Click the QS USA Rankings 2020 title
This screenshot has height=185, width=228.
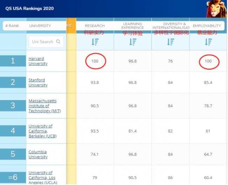click(x=29, y=8)
